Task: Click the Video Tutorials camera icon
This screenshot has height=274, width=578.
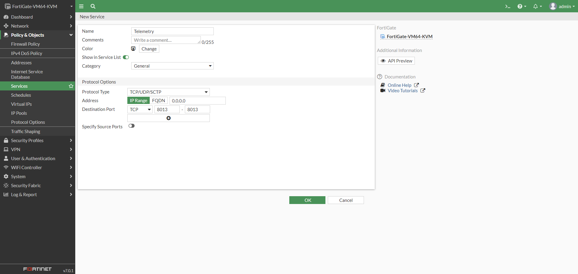Action: [383, 91]
